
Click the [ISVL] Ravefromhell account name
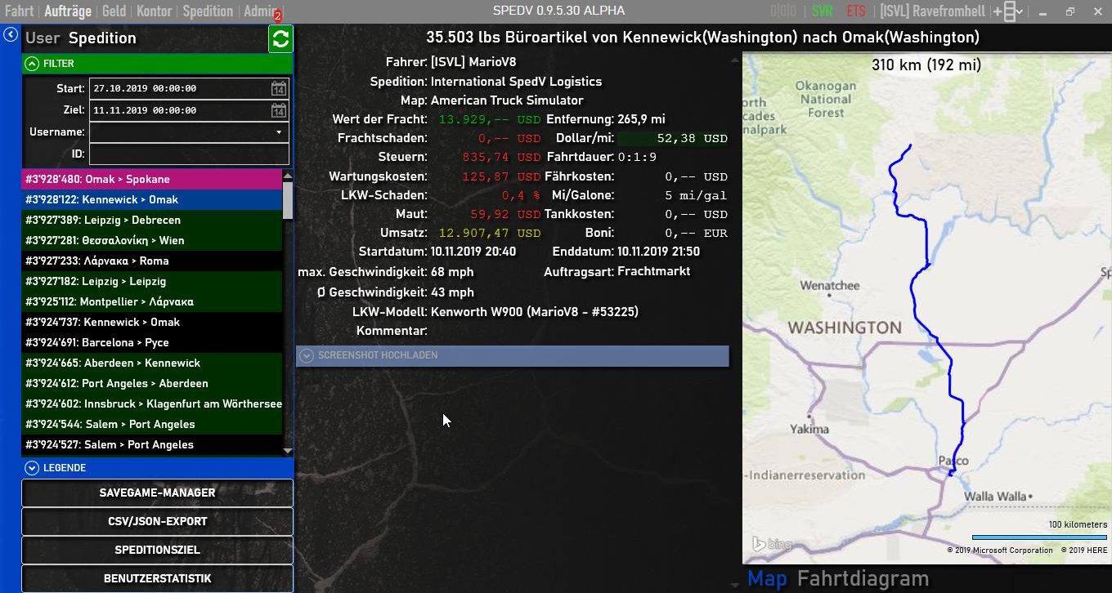[x=933, y=11]
